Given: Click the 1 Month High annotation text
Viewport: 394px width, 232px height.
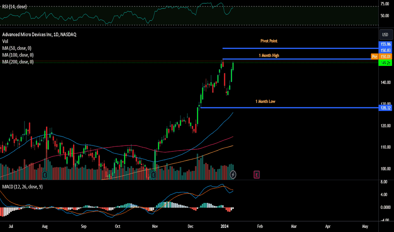Looking at the screenshot, I should [x=269, y=55].
